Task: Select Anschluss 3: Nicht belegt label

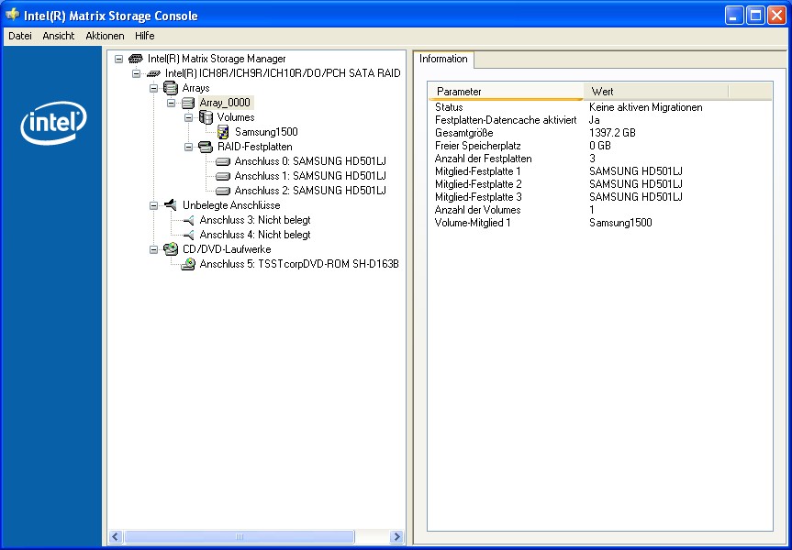Action: (x=255, y=220)
